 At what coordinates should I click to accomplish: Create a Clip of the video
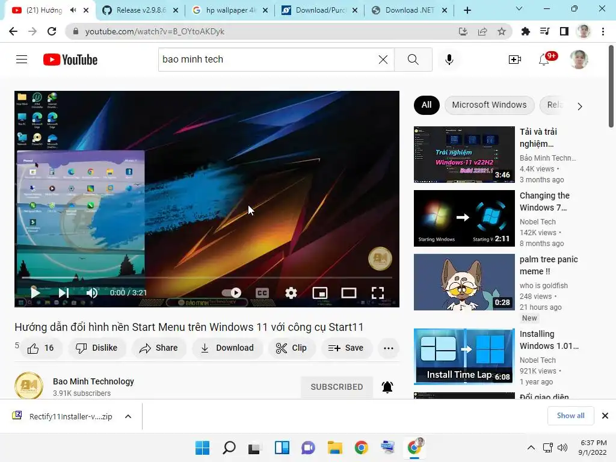(x=292, y=348)
